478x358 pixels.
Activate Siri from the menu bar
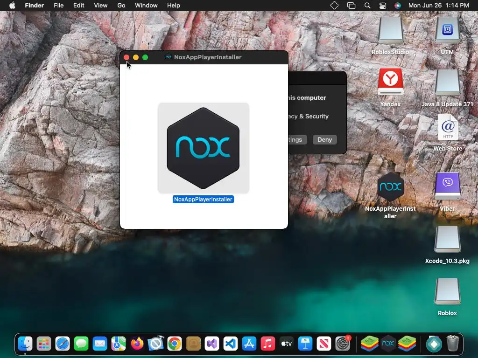(x=398, y=6)
